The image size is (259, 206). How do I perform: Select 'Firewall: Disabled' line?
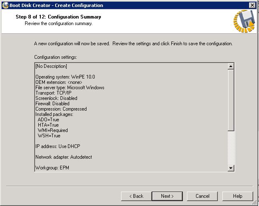(52, 104)
